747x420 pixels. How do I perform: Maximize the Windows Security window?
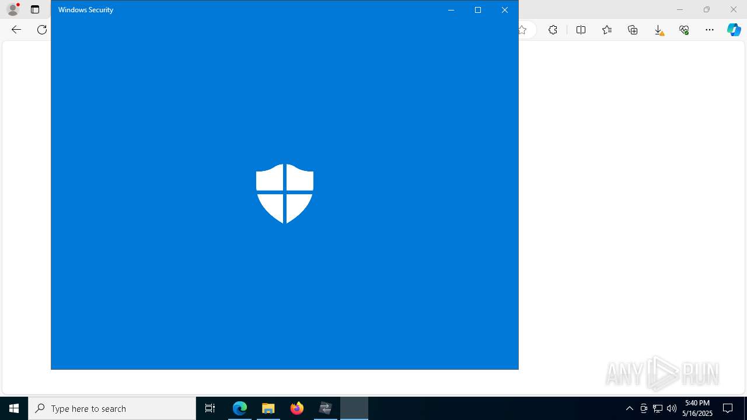tap(478, 10)
